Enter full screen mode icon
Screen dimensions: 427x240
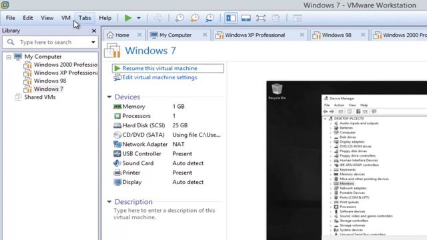[x=261, y=18]
